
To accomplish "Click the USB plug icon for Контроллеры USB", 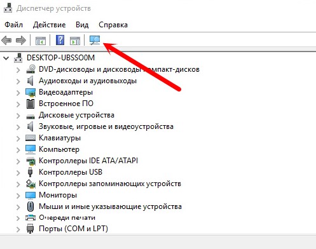I will tap(30, 172).
